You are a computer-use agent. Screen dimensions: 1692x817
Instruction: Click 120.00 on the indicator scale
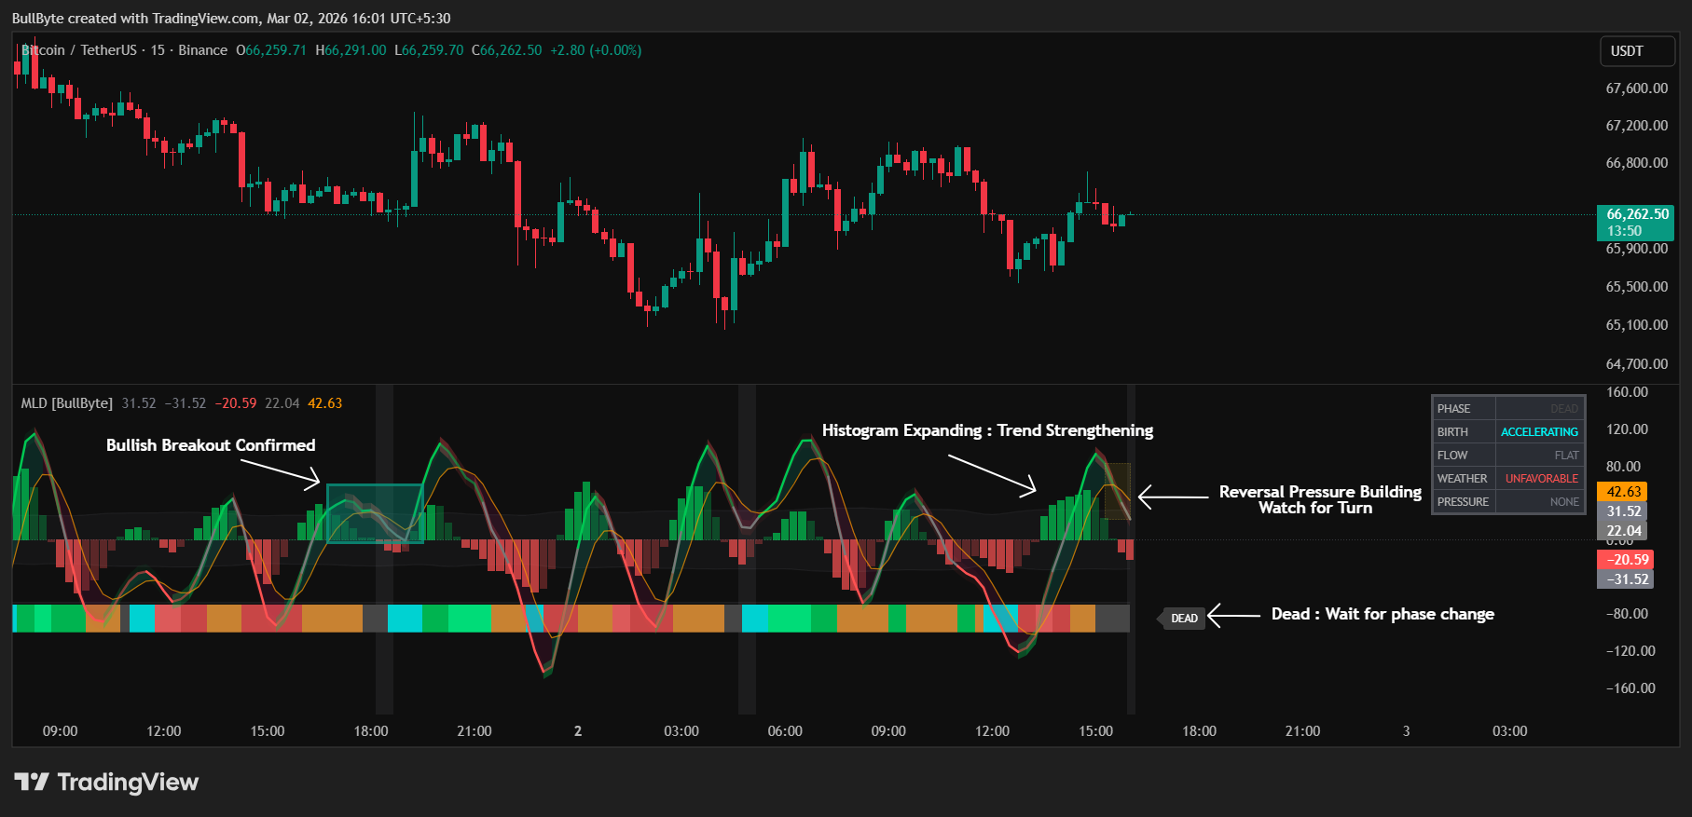[x=1627, y=429]
